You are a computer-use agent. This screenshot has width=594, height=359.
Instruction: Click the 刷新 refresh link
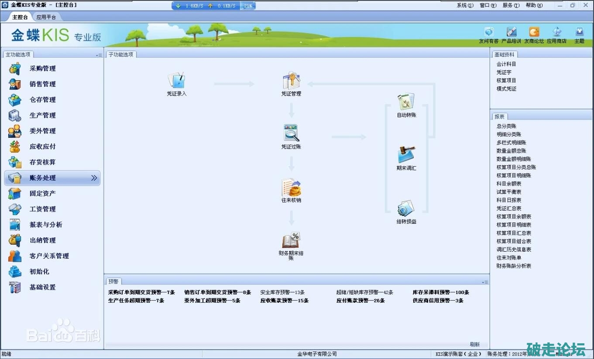[474, 344]
